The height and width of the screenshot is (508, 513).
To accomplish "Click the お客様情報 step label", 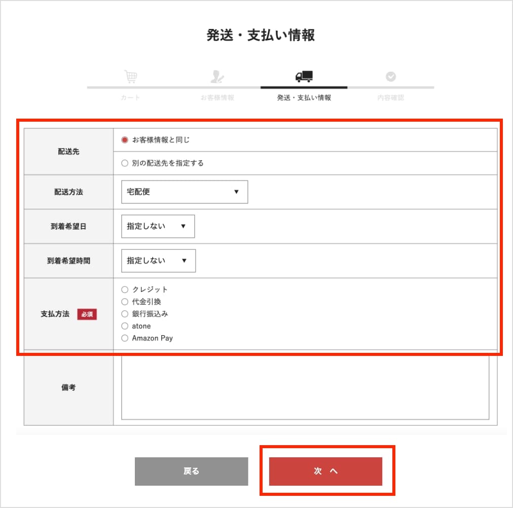I will [217, 97].
